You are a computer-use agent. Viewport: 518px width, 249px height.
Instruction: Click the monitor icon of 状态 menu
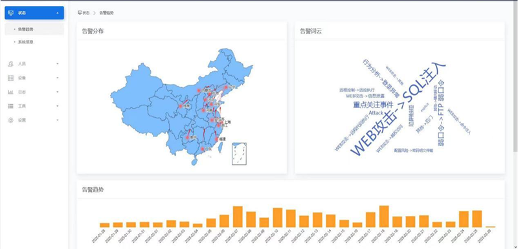11,13
